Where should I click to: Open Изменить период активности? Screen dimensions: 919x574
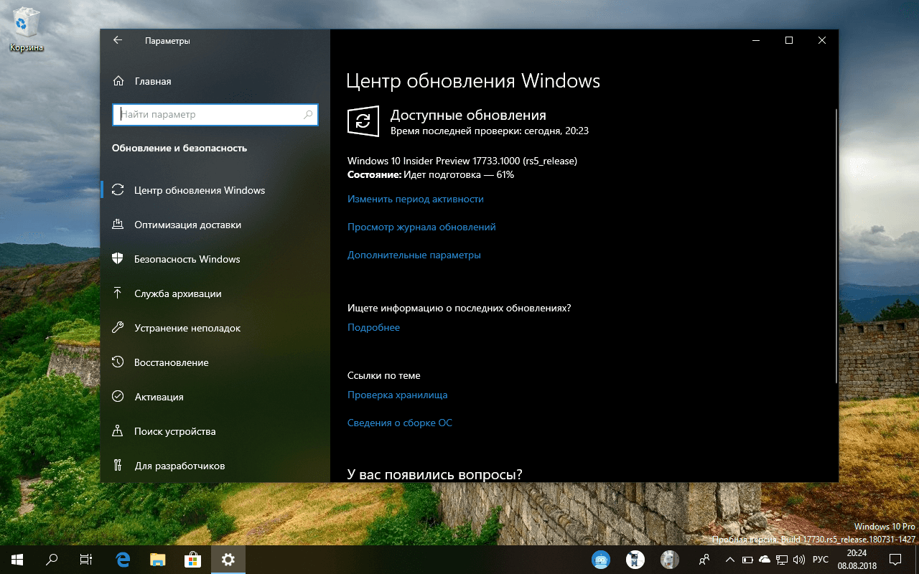tap(416, 199)
